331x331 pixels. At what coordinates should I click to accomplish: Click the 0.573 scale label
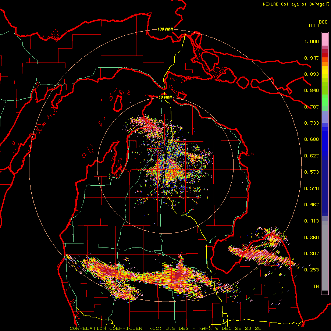coord(312,172)
